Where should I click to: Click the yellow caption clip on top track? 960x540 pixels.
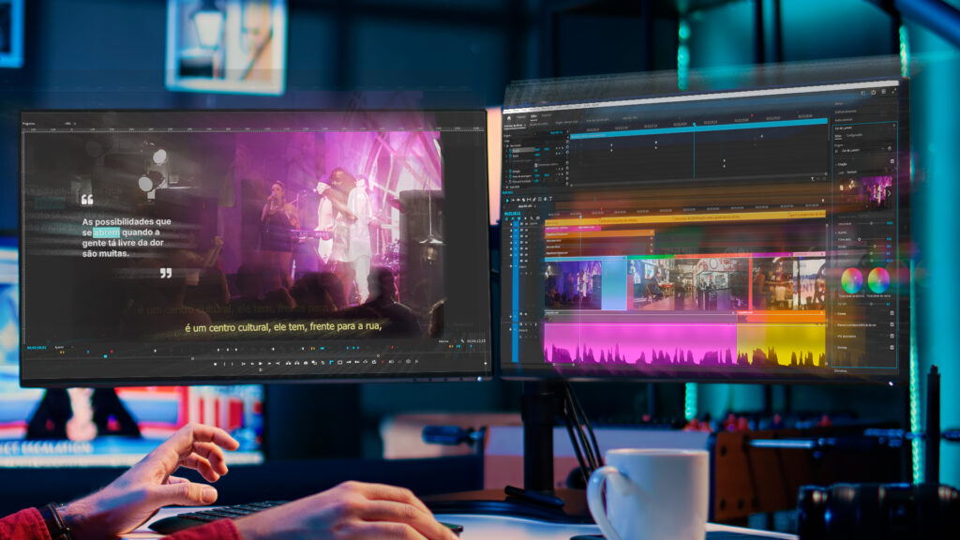pyautogui.click(x=684, y=218)
